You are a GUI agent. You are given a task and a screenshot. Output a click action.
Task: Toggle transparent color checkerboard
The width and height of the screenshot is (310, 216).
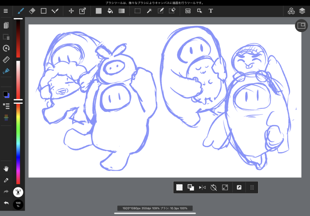(179, 187)
